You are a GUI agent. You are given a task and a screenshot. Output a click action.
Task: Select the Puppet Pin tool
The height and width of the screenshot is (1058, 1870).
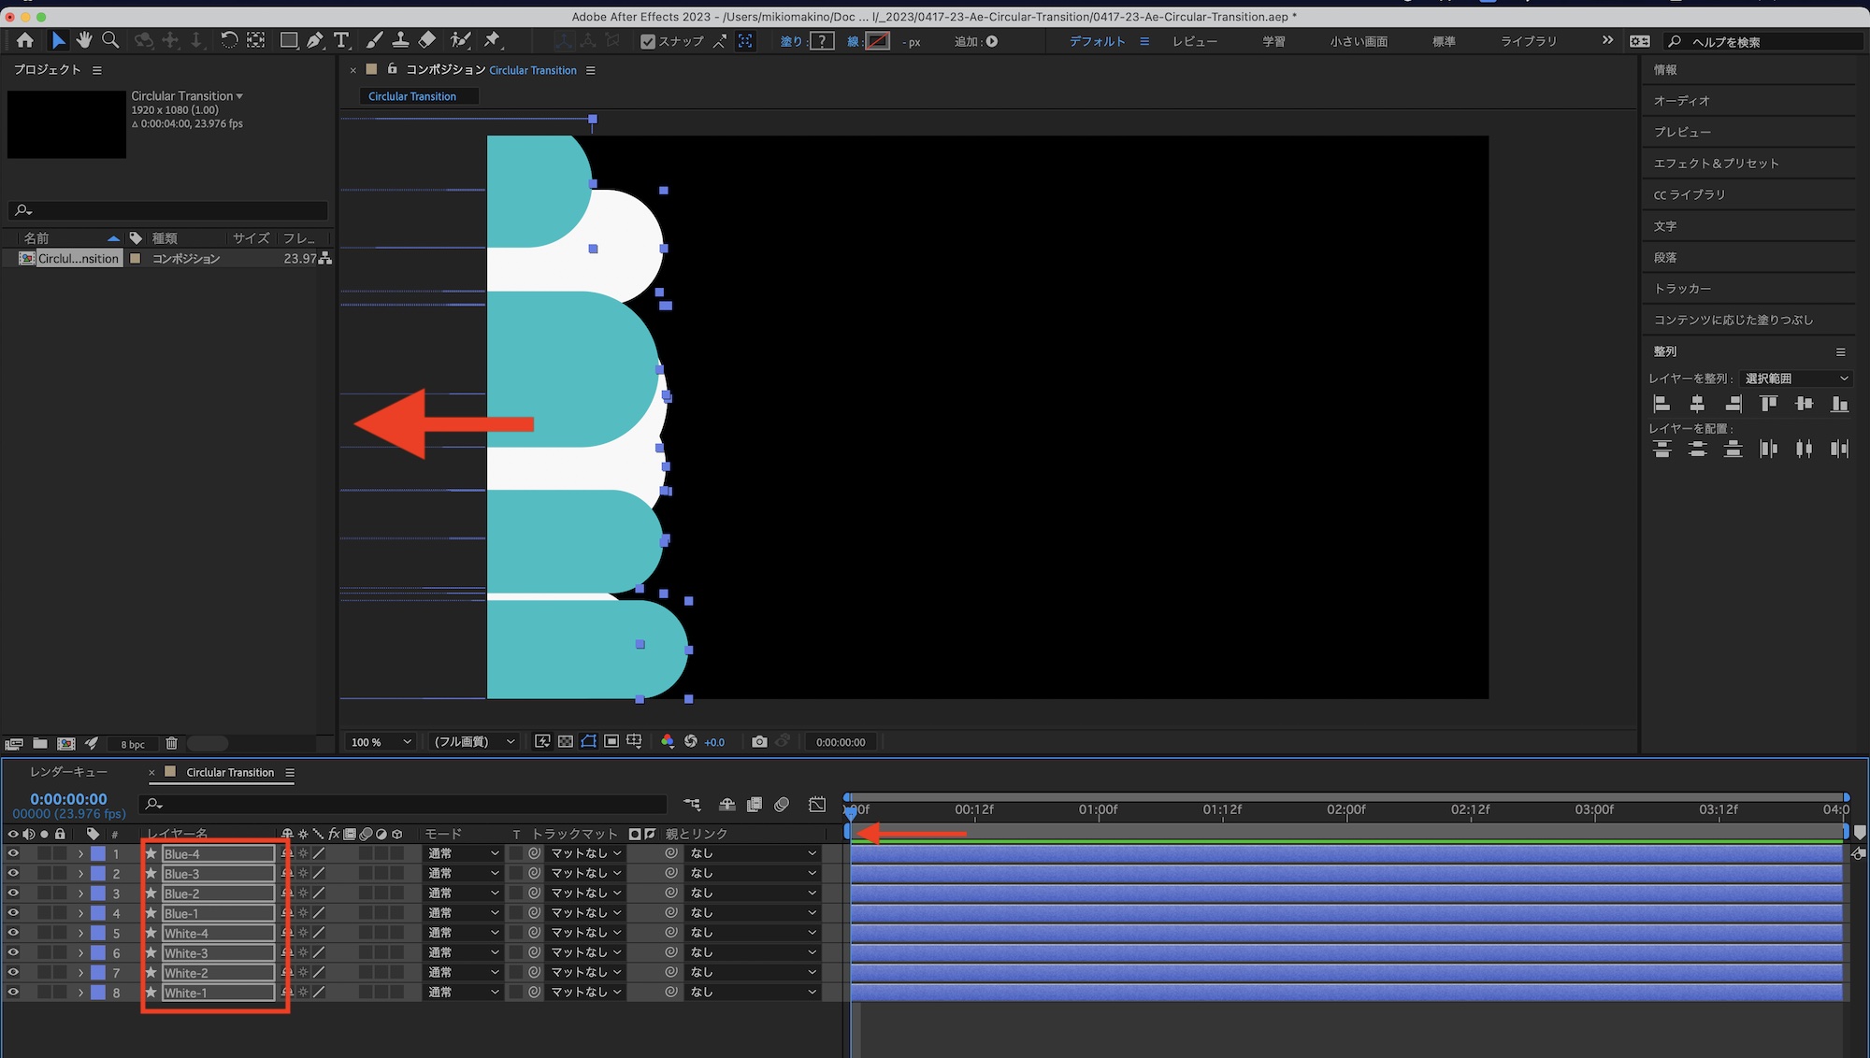pos(492,40)
